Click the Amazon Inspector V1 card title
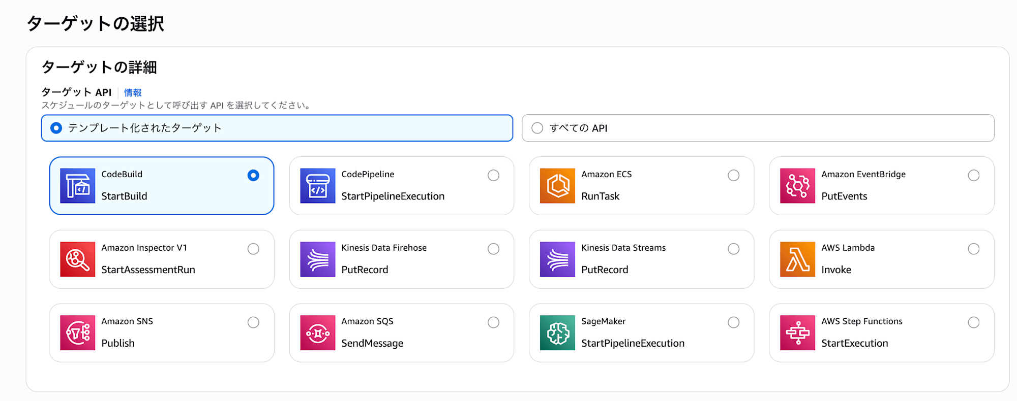 [x=144, y=248]
